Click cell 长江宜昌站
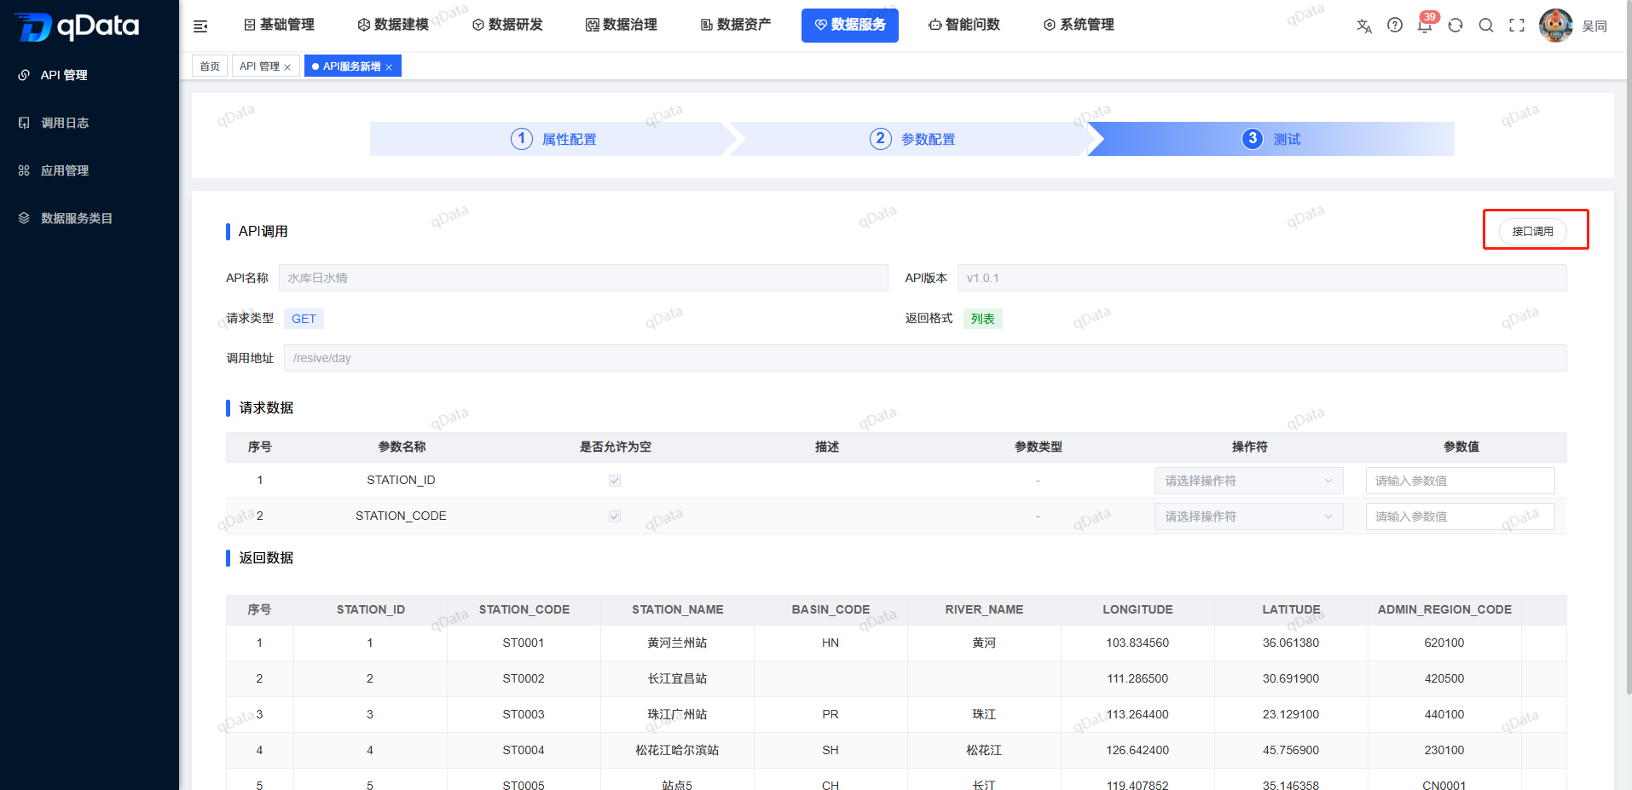Image resolution: width=1632 pixels, height=790 pixels. point(677,678)
